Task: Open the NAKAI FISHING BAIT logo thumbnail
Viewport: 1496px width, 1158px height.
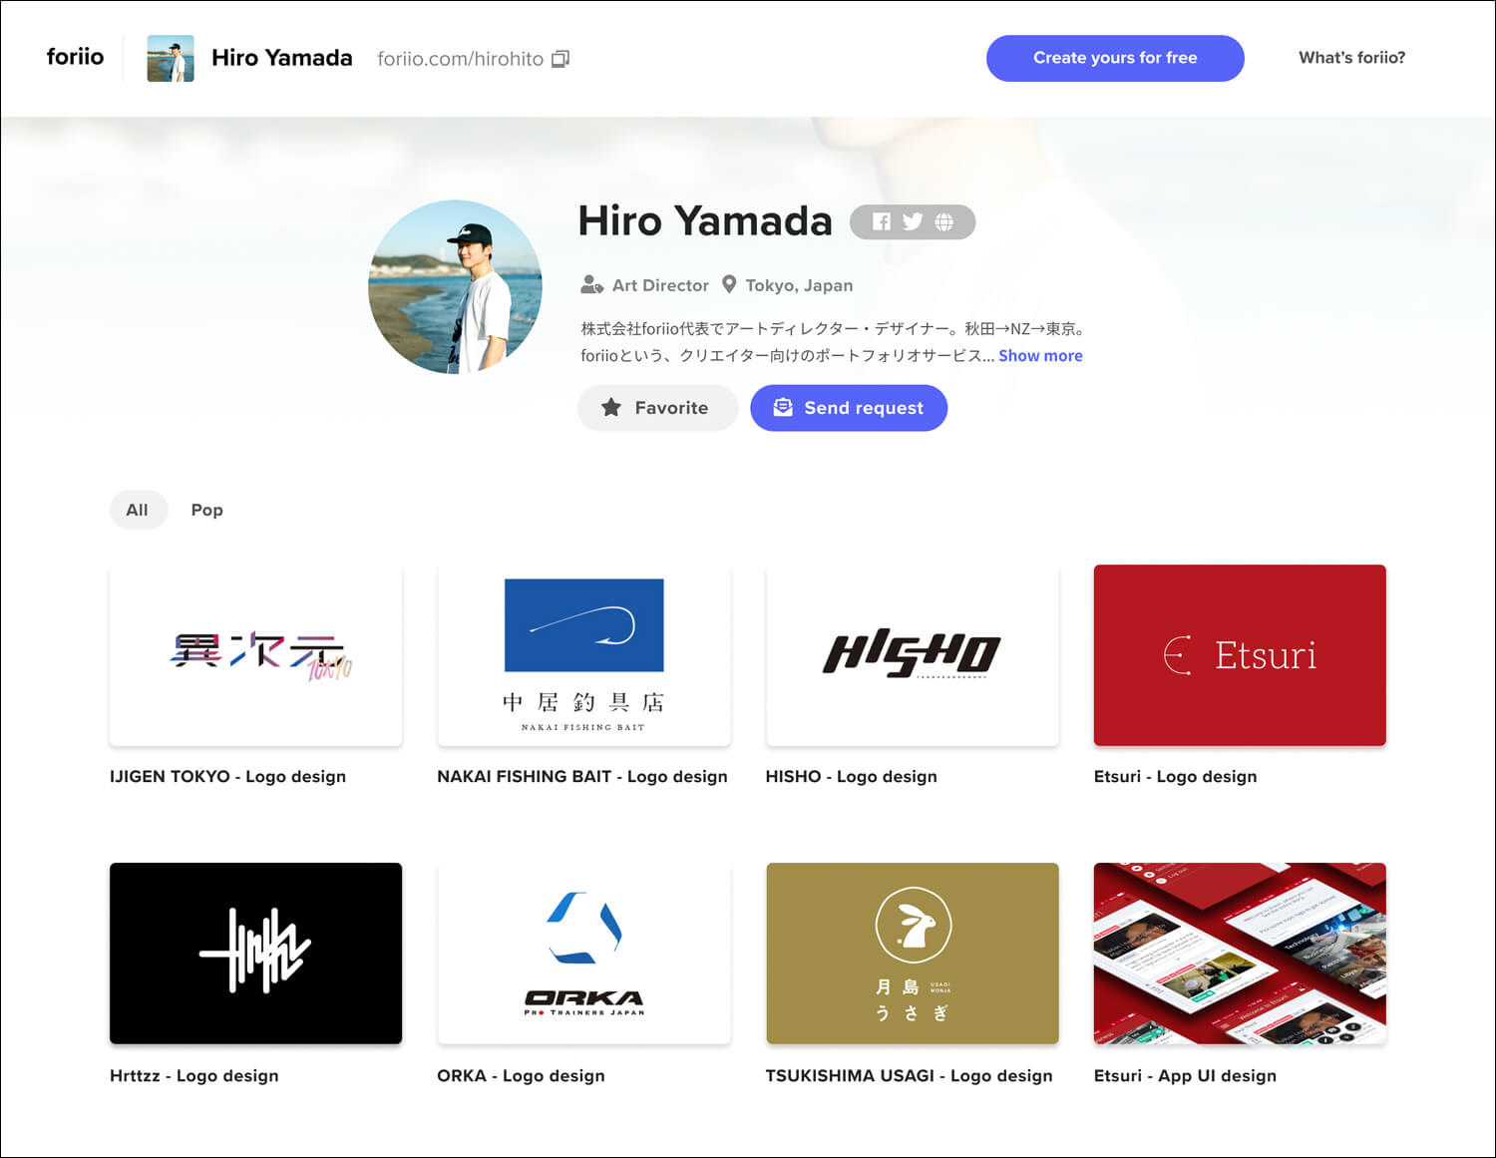Action: pos(583,655)
